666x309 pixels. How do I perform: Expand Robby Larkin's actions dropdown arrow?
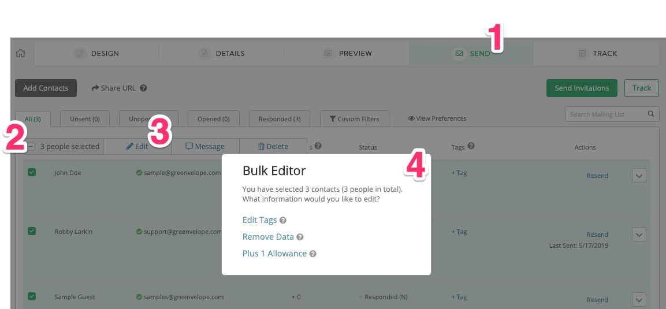pyautogui.click(x=639, y=234)
